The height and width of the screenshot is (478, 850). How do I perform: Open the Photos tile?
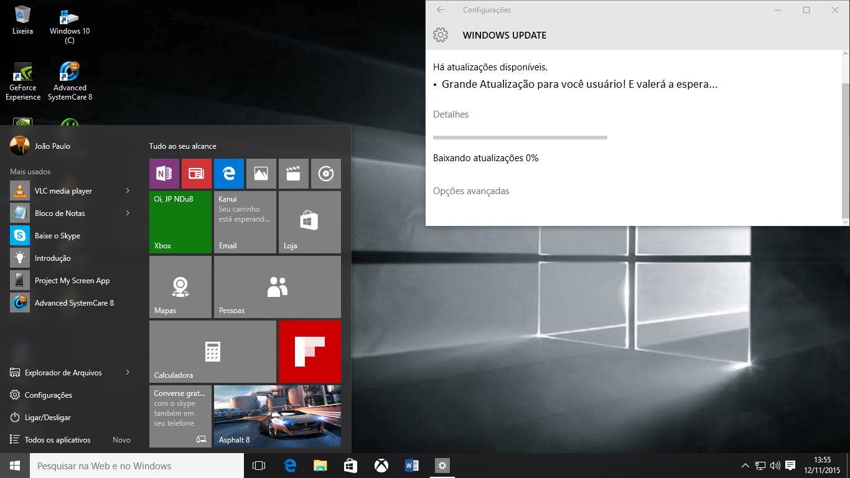[x=261, y=174]
